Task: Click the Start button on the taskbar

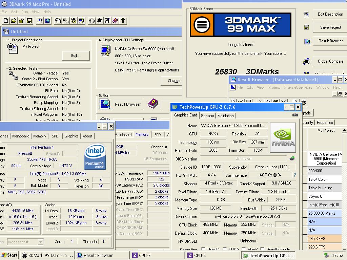Action: tap(9, 255)
